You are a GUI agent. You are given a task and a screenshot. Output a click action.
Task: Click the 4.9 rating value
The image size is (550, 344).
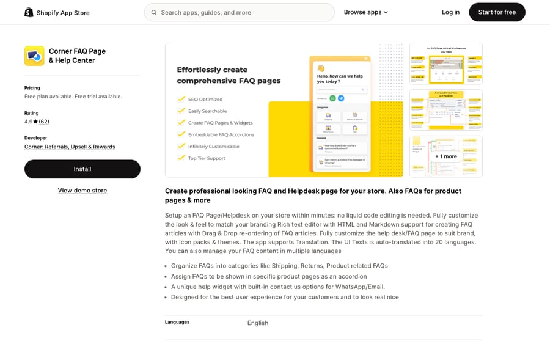[28, 122]
